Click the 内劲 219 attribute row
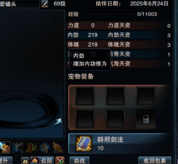The width and height of the screenshot is (178, 164). coord(119,35)
